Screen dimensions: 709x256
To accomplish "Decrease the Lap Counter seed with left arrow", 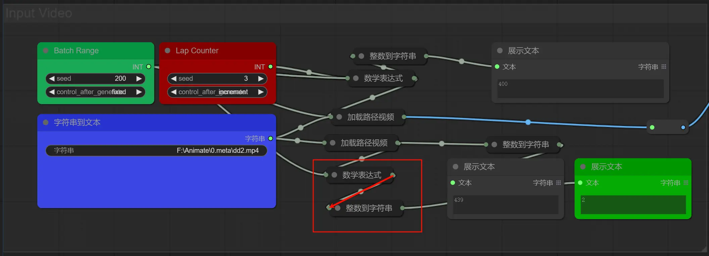I will 174,78.
